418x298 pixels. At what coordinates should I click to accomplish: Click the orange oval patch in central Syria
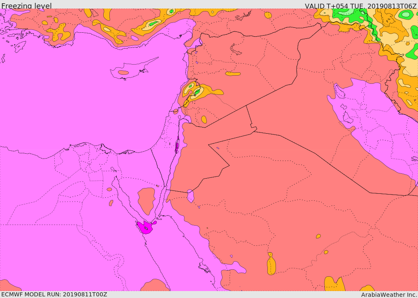233,74
